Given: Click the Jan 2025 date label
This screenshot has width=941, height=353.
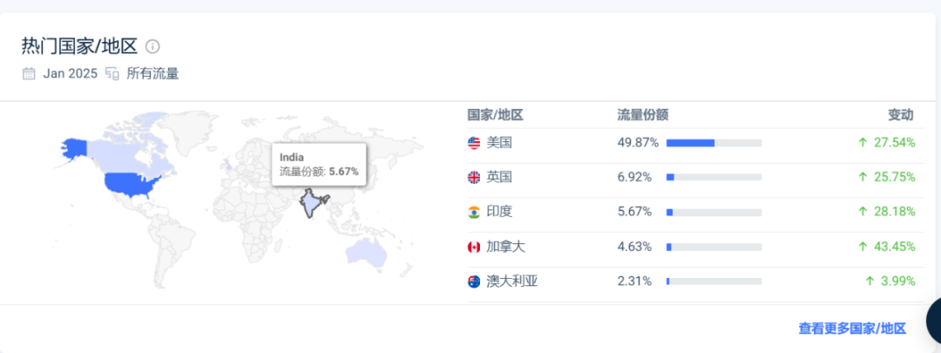Looking at the screenshot, I should tap(70, 74).
